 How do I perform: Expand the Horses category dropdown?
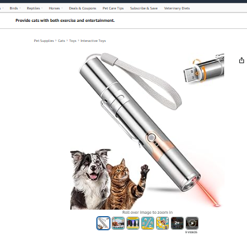click(56, 8)
